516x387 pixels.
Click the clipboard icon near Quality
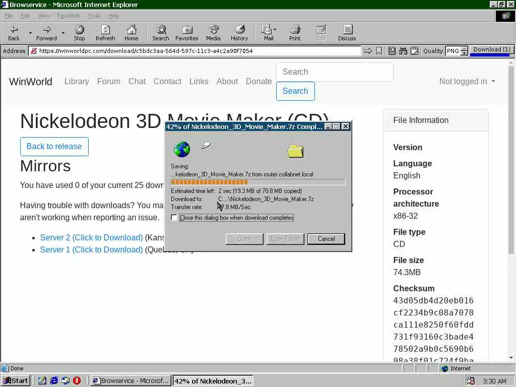pyautogui.click(x=414, y=51)
